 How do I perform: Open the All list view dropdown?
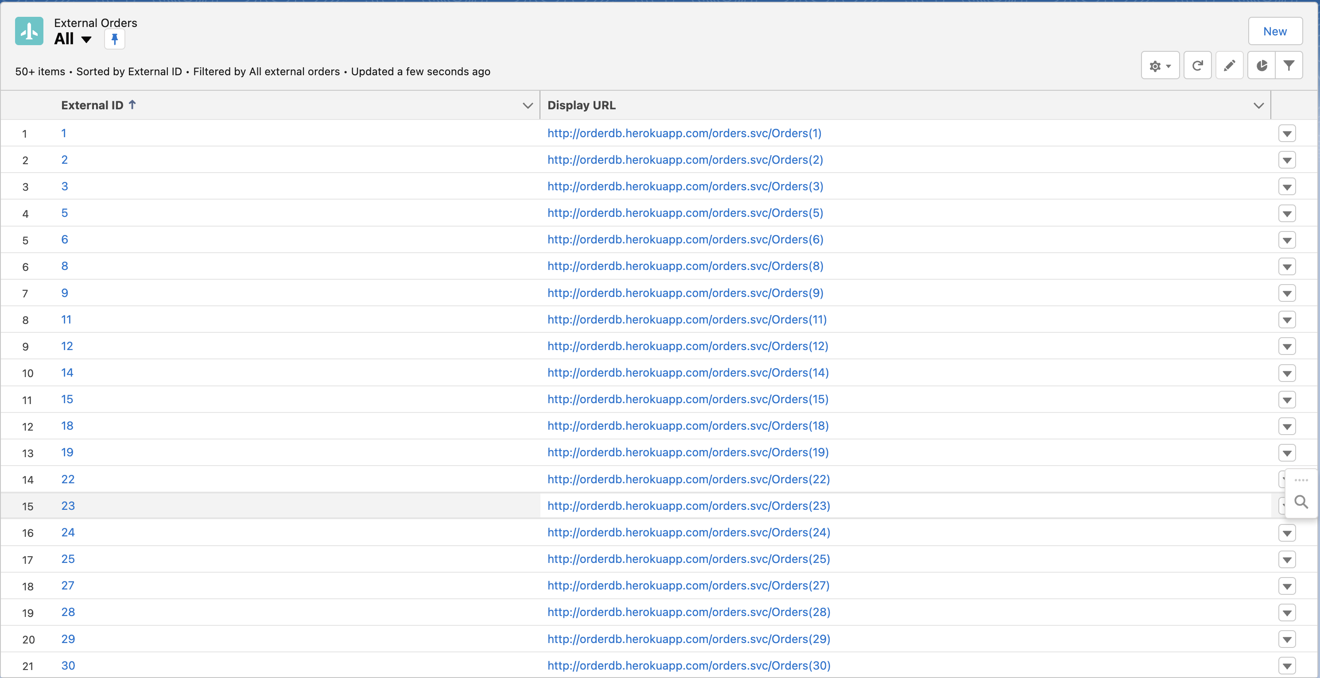[86, 39]
